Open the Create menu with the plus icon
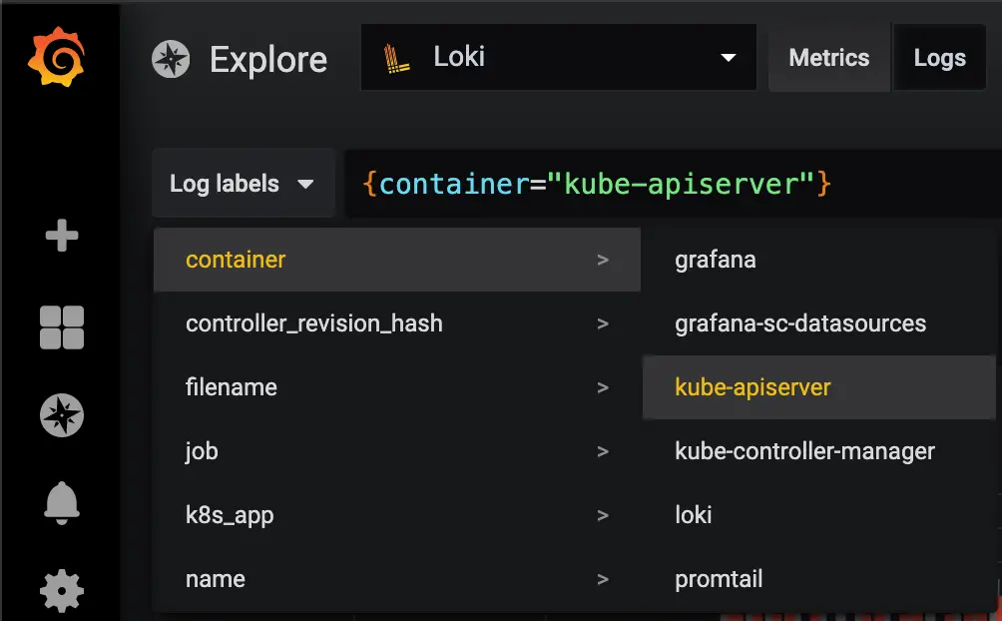Screen dimensions: 1002x621 tap(60, 236)
